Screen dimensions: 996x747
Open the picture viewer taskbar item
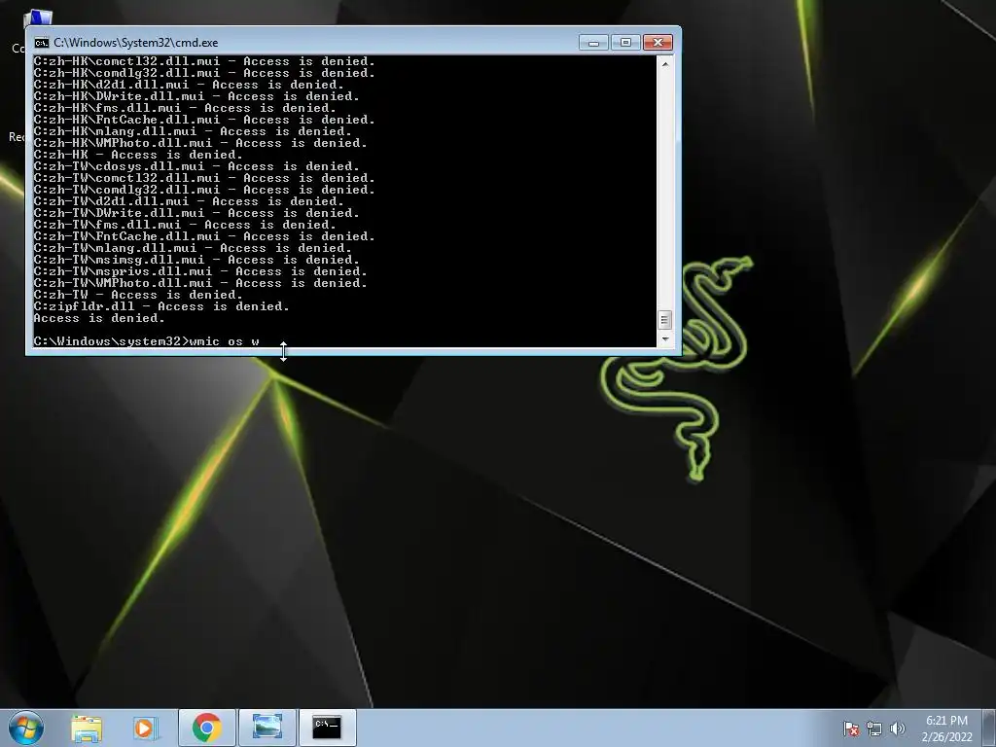tap(267, 728)
